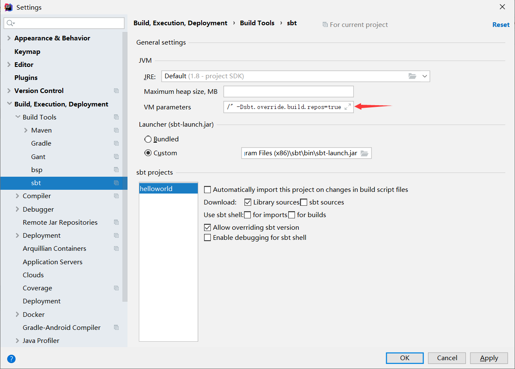515x369 pixels.
Task: Click the help question mark icon
Action: click(11, 359)
